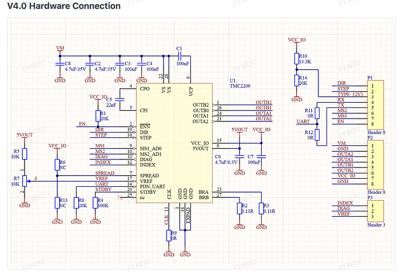Click the R13 NC resistor label
Screen dimensions: 403x275
coord(63,203)
